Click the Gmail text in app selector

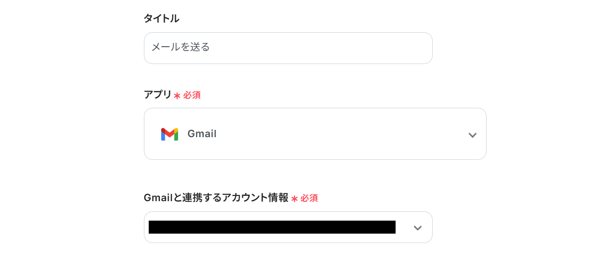click(x=202, y=134)
